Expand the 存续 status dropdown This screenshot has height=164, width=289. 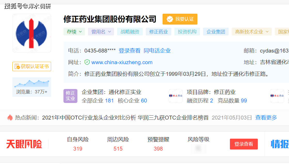click(74, 32)
